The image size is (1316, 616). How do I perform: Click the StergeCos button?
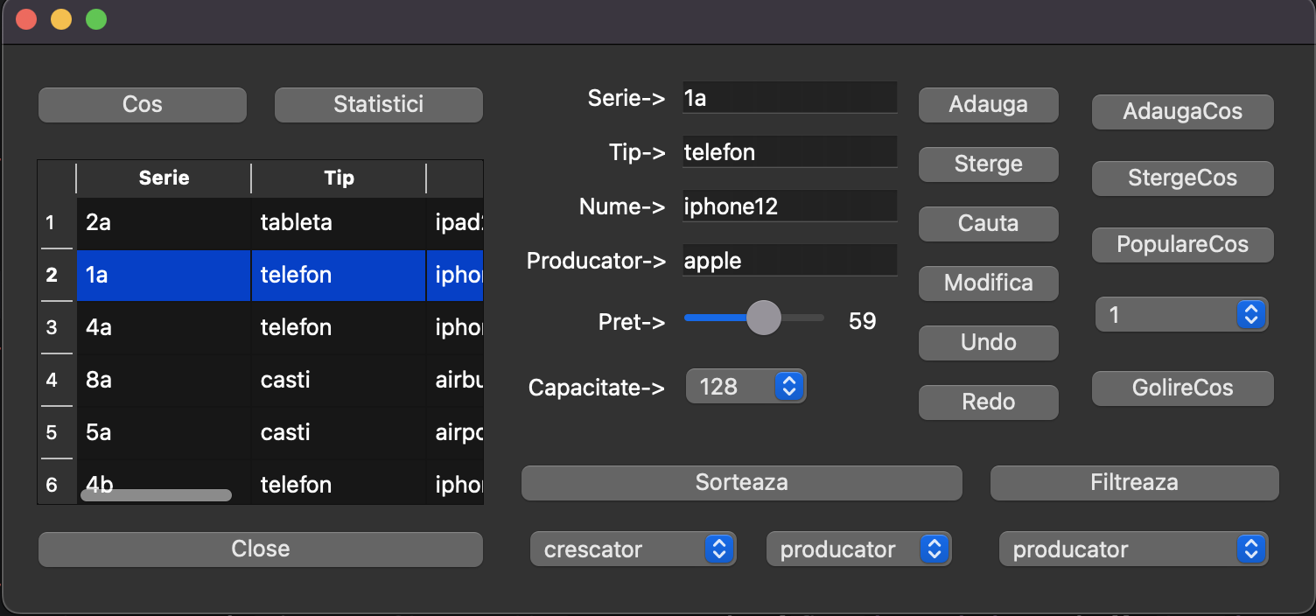click(1182, 178)
